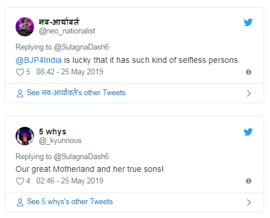Open 02:46 - 25 May 2019 timestamp
Viewport: 270px width, 218px height.
pos(70,181)
